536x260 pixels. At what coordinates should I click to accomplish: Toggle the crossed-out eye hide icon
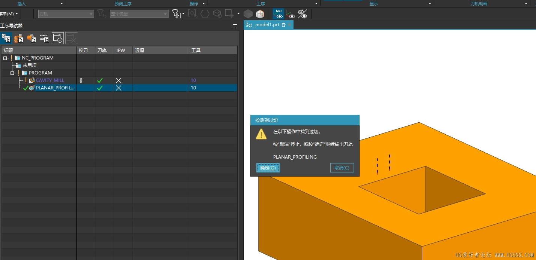303,14
